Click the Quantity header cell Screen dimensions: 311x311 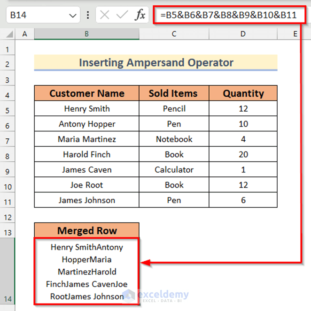pos(243,93)
